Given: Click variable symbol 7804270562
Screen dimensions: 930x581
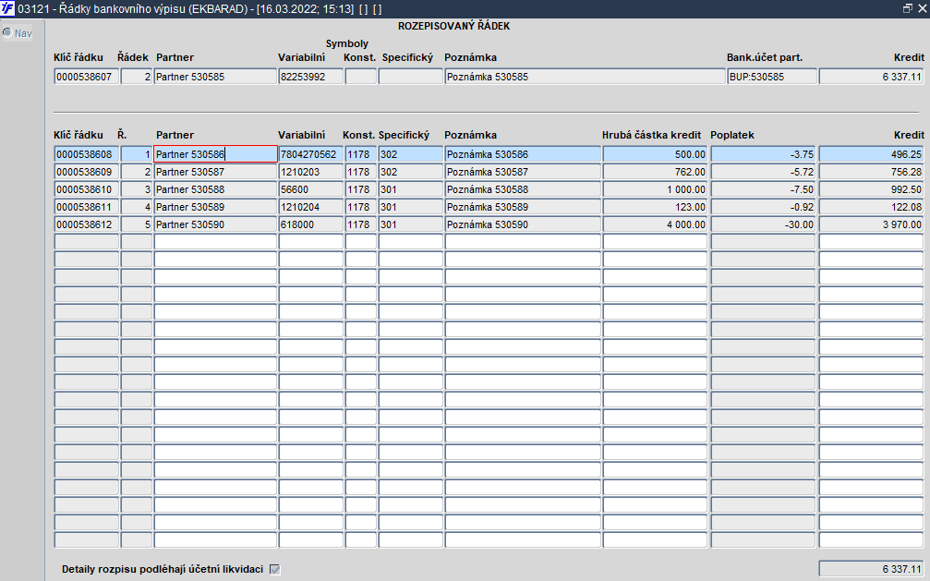Looking at the screenshot, I should (x=311, y=154).
